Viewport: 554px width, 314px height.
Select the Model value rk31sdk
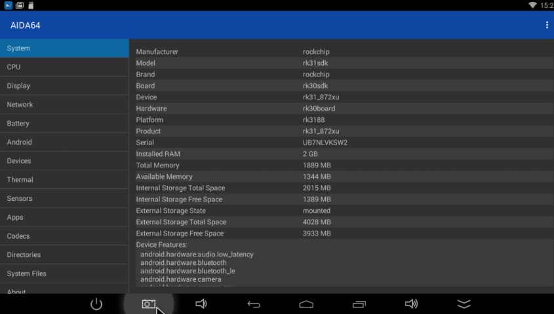coord(315,63)
